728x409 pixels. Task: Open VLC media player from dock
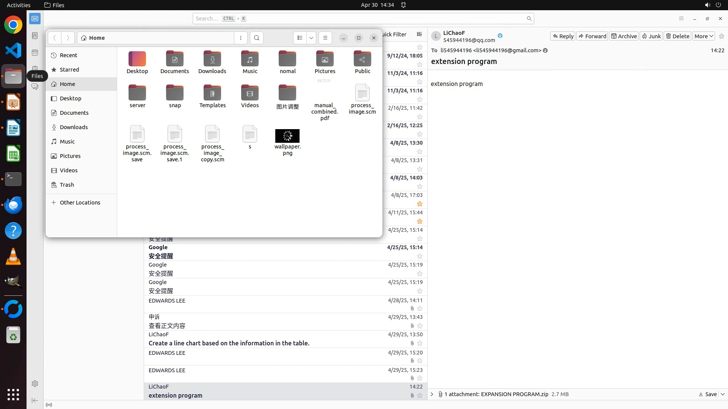(13, 257)
